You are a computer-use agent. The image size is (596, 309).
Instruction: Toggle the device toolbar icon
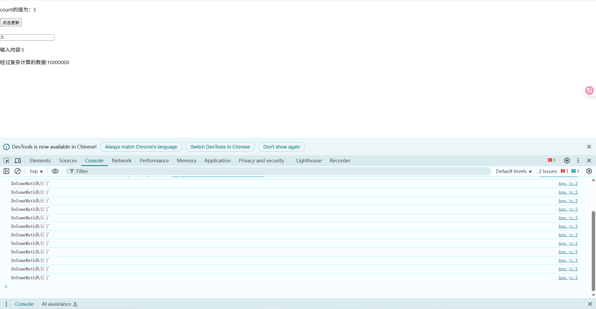click(x=18, y=160)
